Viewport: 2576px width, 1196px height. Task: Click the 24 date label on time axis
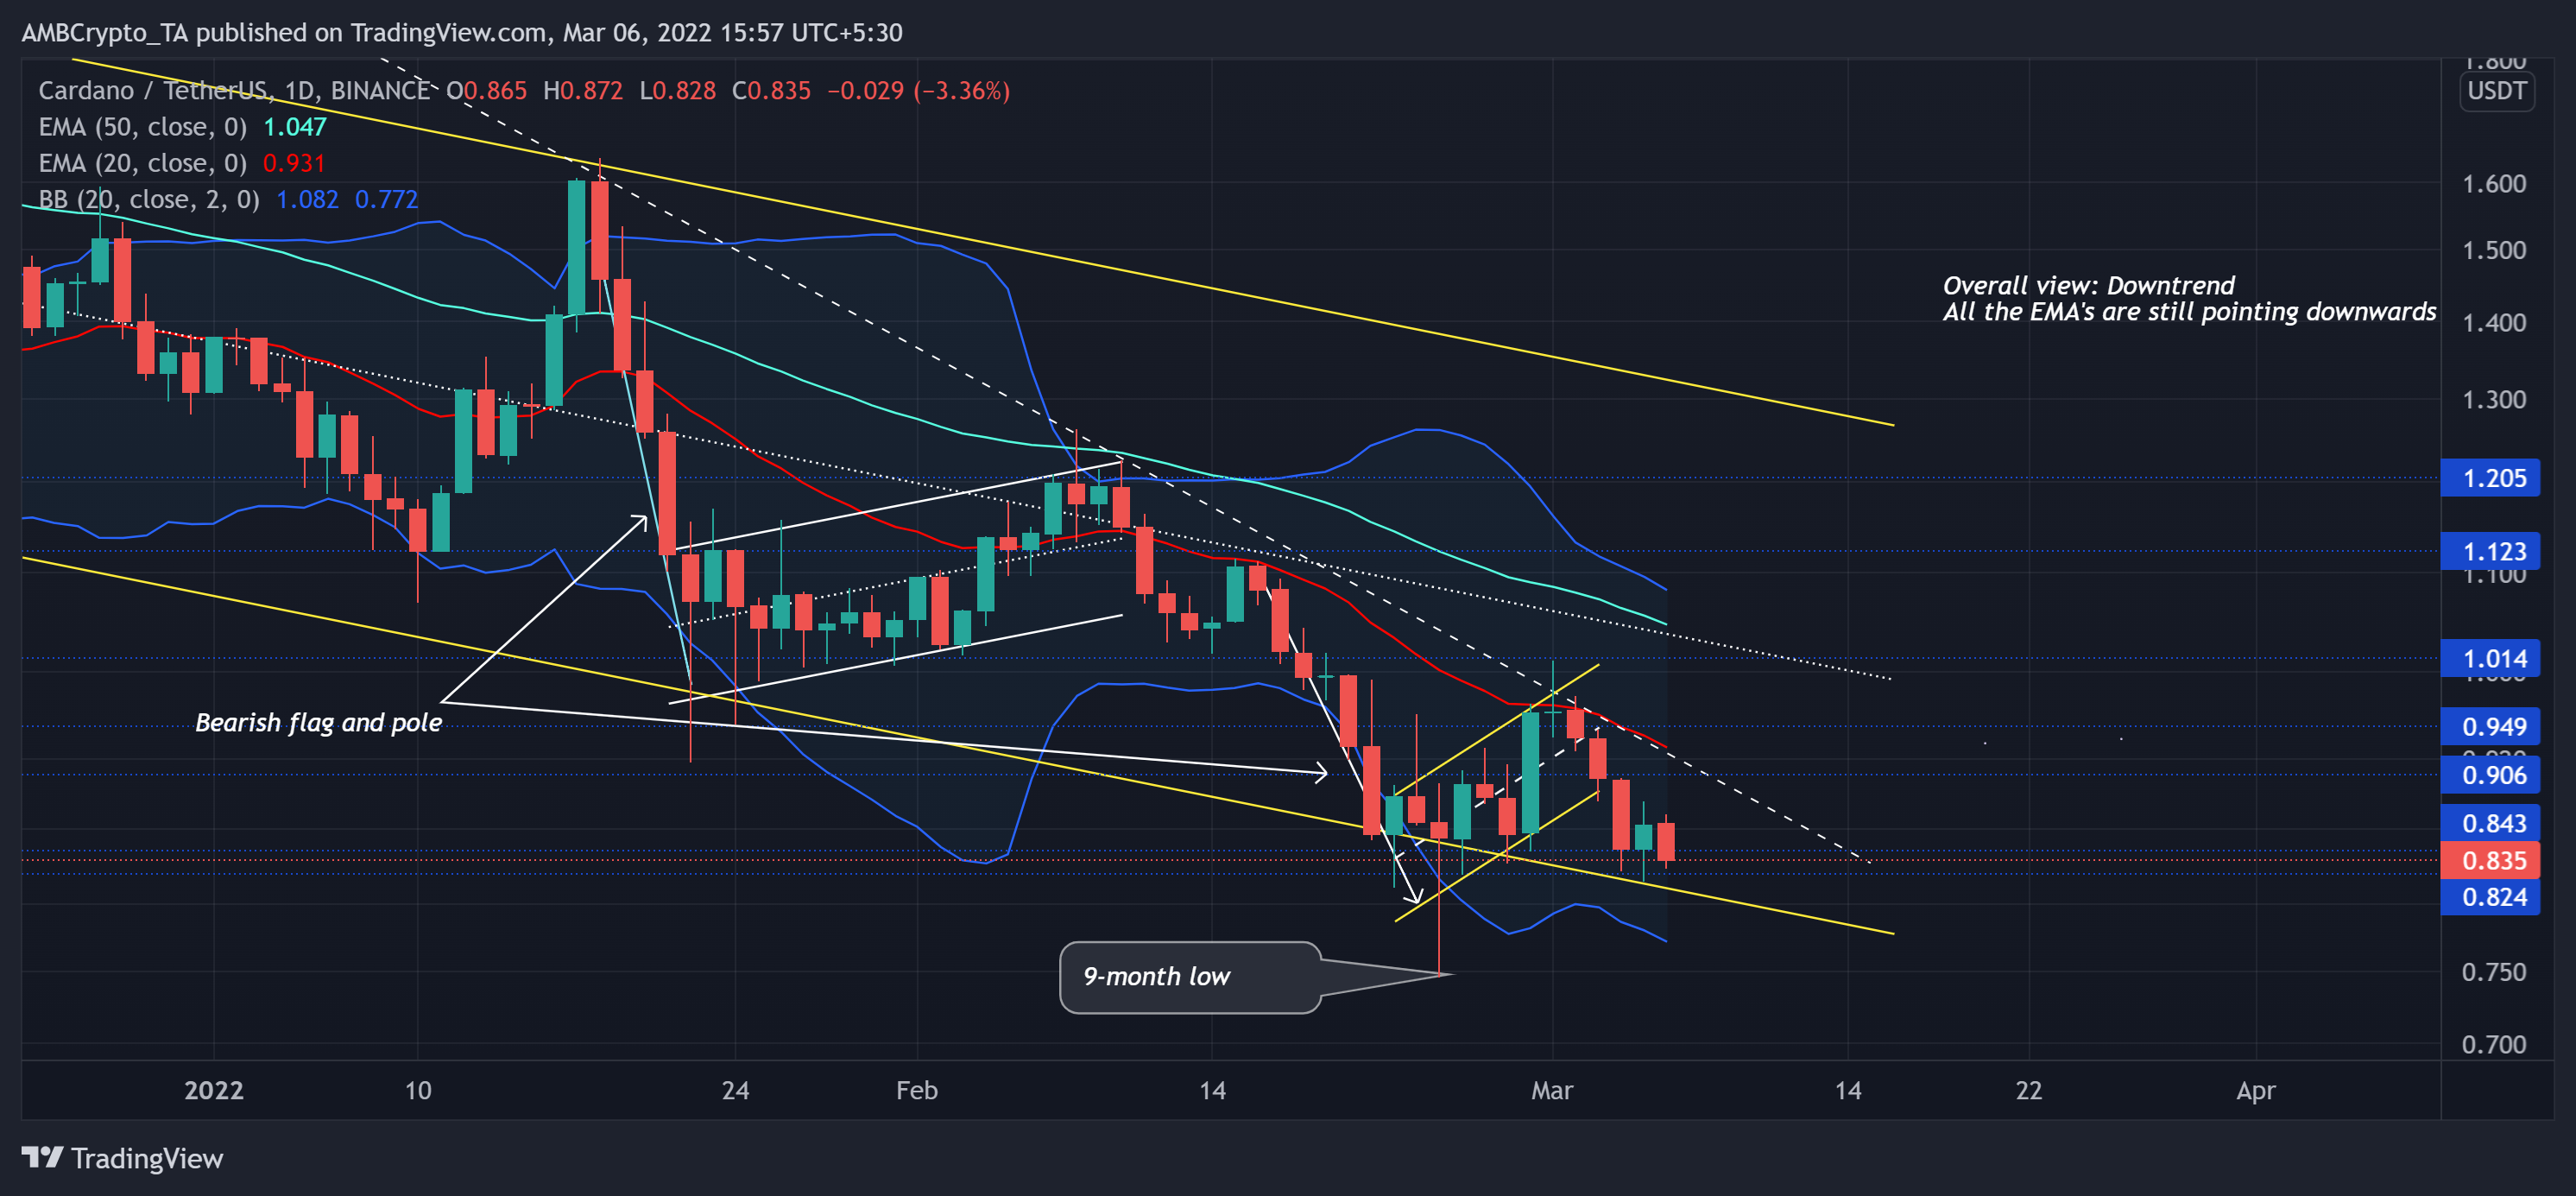pos(735,1090)
